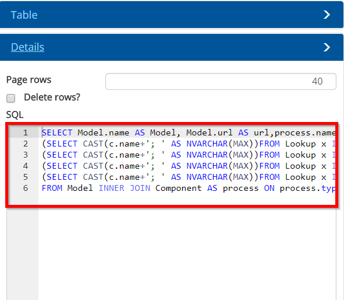
Task: Select line number 4 in gutter
Action: pyautogui.click(x=26, y=166)
